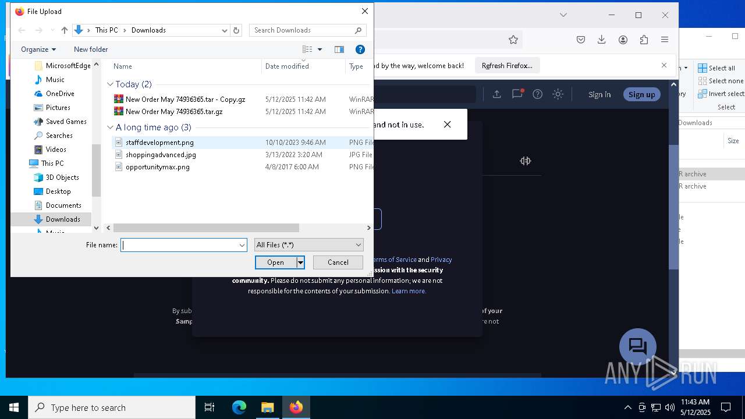Click the audio waveform icon on the page
The width and height of the screenshot is (745, 419).
tap(525, 161)
